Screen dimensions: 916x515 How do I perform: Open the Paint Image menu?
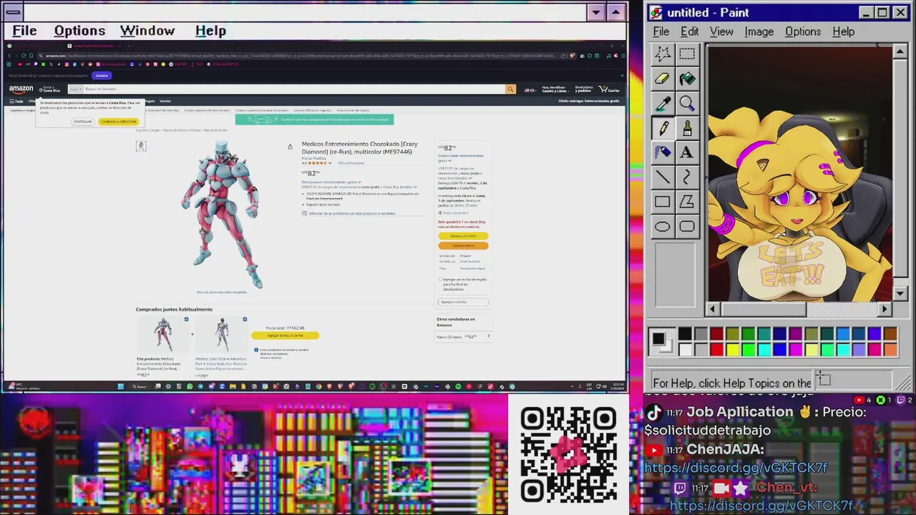759,31
